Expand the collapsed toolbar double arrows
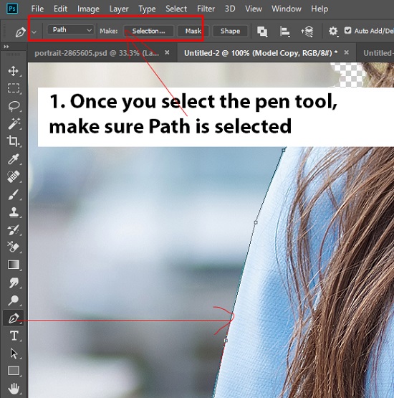The width and height of the screenshot is (394, 398). point(6,47)
